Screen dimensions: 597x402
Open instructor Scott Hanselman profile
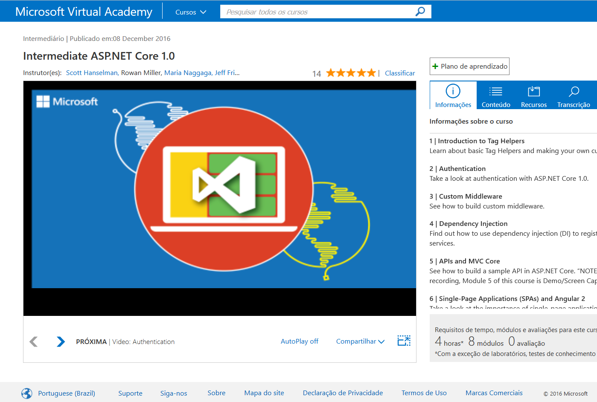tap(92, 73)
